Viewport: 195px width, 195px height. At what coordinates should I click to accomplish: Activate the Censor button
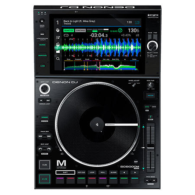(x=45, y=117)
